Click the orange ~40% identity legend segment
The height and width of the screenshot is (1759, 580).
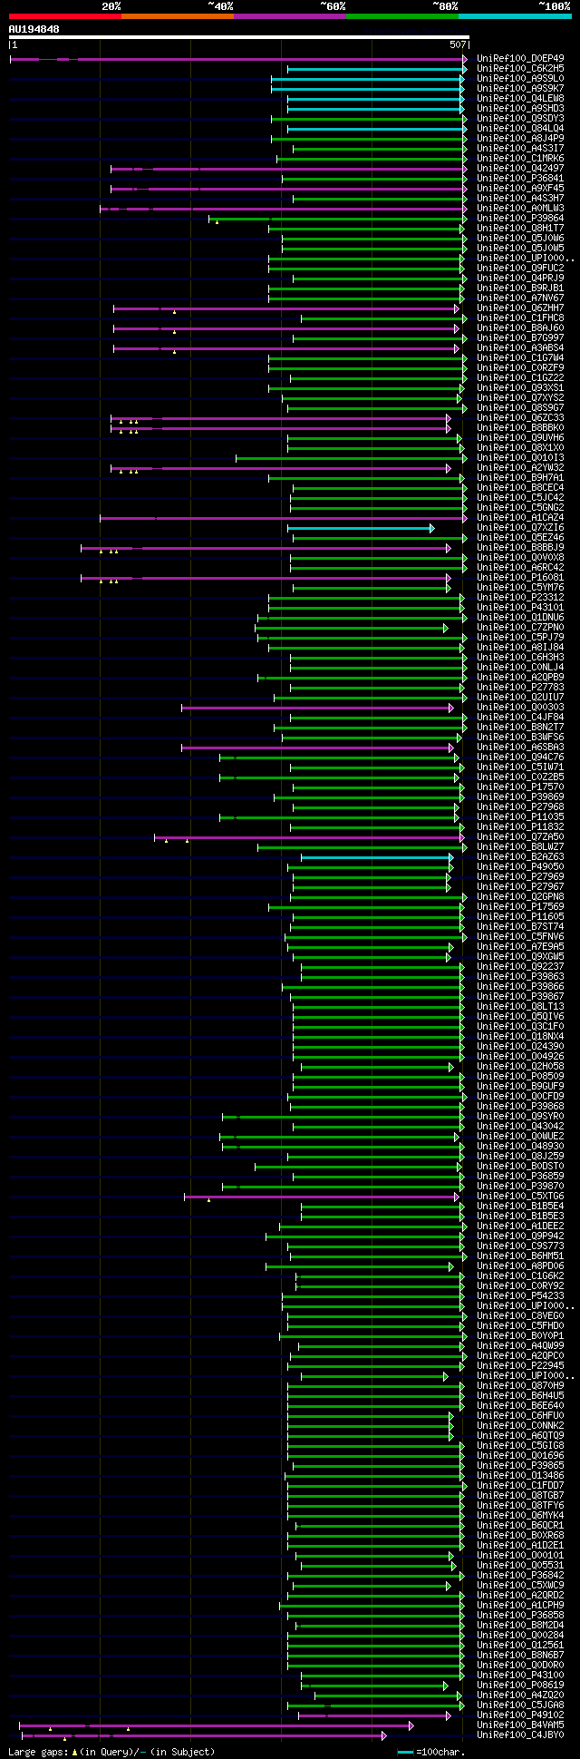pyautogui.click(x=177, y=16)
